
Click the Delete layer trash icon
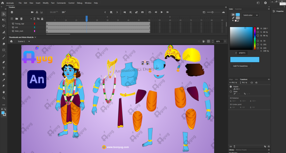tap(21, 19)
